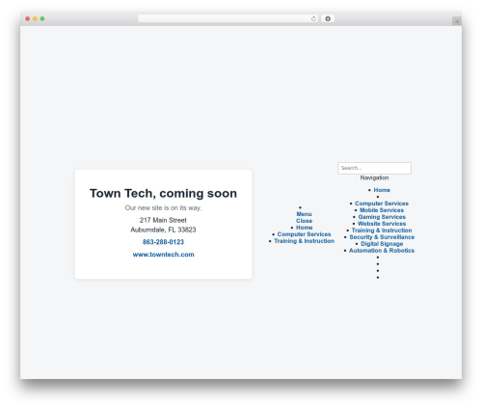Go to Website Services
482x408 pixels.
382,224
